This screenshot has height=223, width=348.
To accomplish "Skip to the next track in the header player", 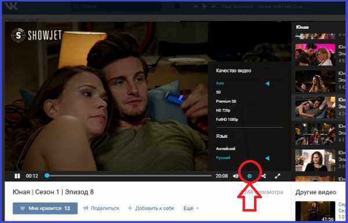I will (213, 6).
